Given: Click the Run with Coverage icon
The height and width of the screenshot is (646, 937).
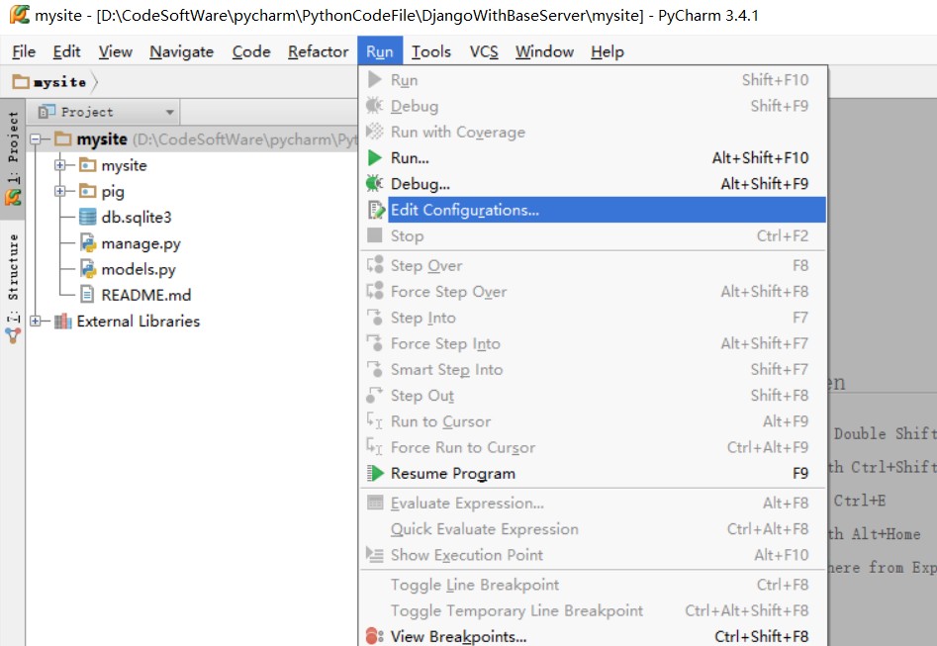Looking at the screenshot, I should 375,132.
